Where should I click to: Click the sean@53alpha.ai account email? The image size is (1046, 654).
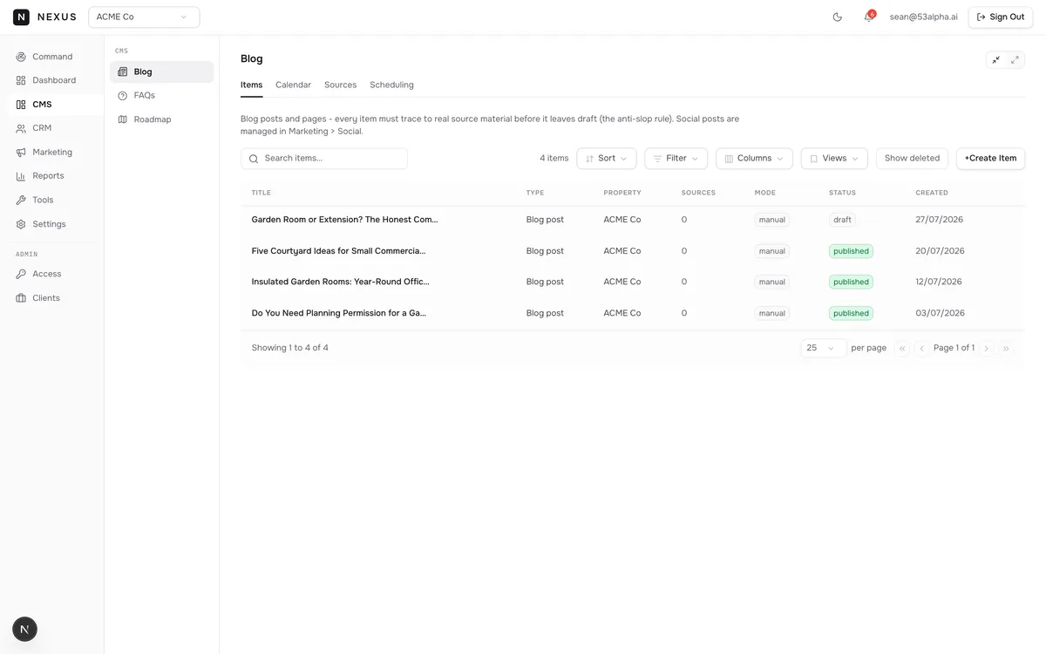[923, 17]
